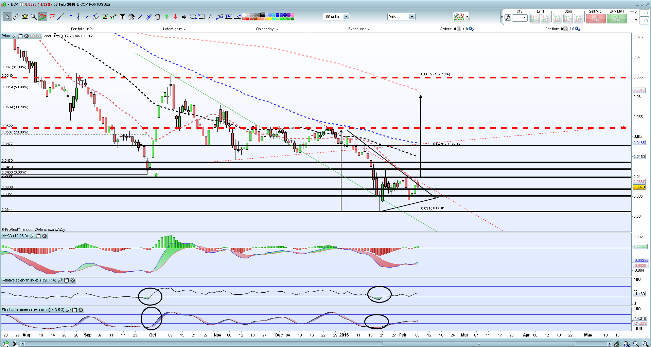This screenshot has width=651, height=347.
Task: Click the alarm bell alert tool
Action: click(x=25, y=17)
